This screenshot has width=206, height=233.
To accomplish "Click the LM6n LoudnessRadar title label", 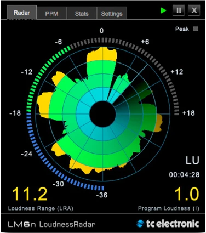I will [51, 224].
